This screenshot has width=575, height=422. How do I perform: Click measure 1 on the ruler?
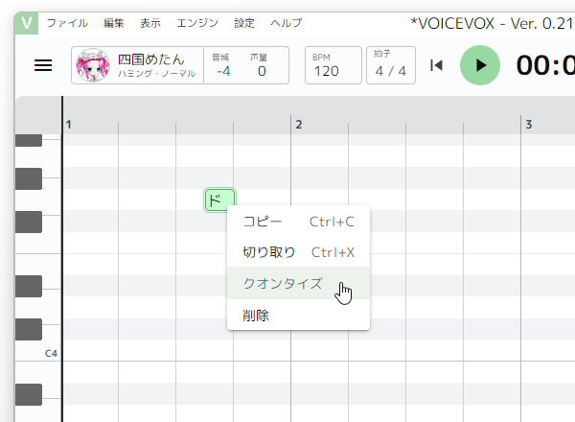pyautogui.click(x=68, y=125)
